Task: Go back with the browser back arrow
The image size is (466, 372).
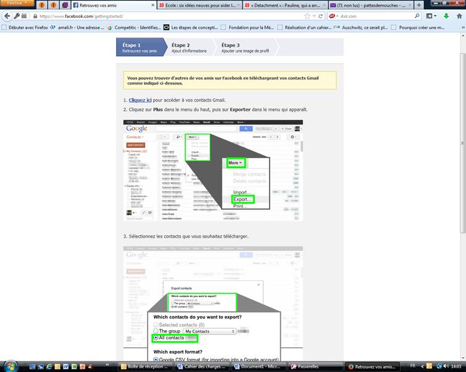Action: point(7,16)
